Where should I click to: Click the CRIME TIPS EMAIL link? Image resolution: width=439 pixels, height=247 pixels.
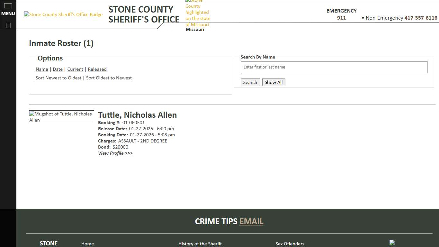[x=251, y=221]
